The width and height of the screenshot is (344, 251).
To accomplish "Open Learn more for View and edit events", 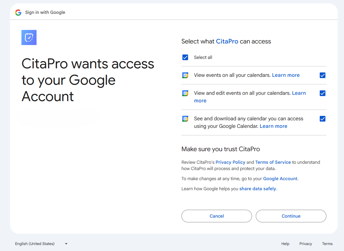I will point(299,93).
